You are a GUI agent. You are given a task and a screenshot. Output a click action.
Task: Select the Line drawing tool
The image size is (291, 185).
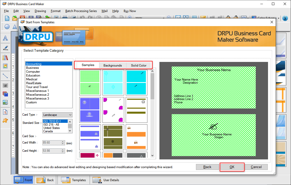(5, 76)
